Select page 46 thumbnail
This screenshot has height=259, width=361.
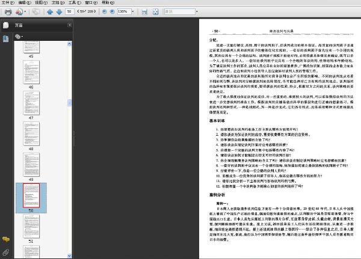31,72
